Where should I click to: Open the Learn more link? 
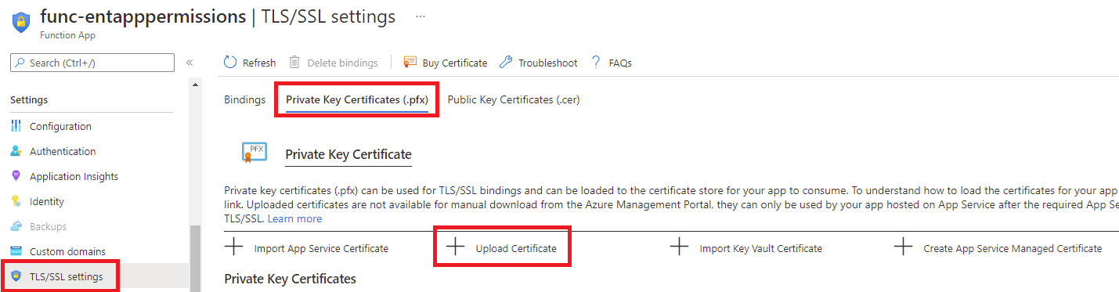(x=294, y=218)
